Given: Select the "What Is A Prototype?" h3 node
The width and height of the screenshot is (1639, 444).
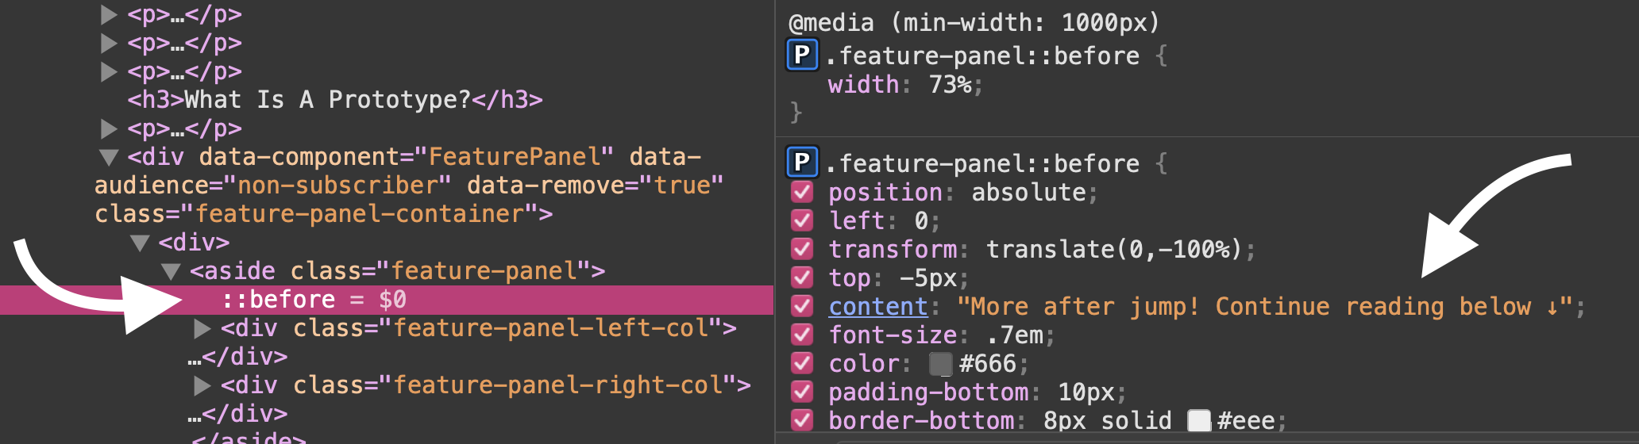Looking at the screenshot, I should [334, 100].
